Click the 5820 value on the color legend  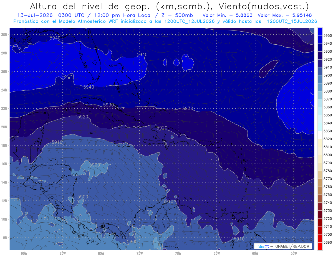click(328, 139)
